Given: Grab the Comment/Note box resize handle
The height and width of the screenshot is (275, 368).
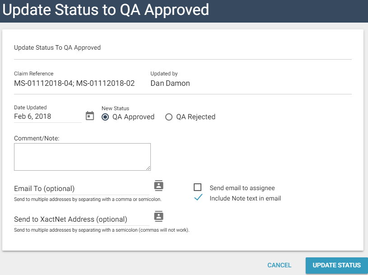Looking at the screenshot, I should [x=148, y=168].
